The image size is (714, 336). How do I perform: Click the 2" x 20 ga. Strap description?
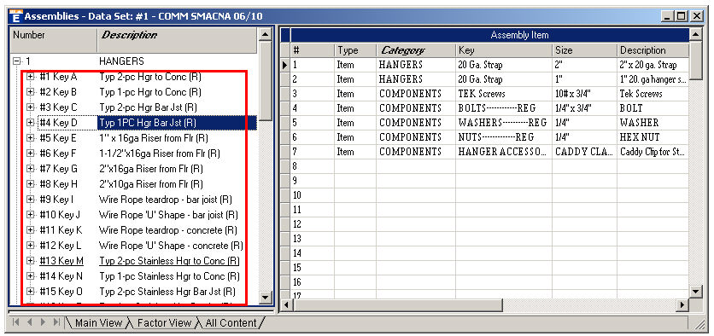(x=653, y=65)
